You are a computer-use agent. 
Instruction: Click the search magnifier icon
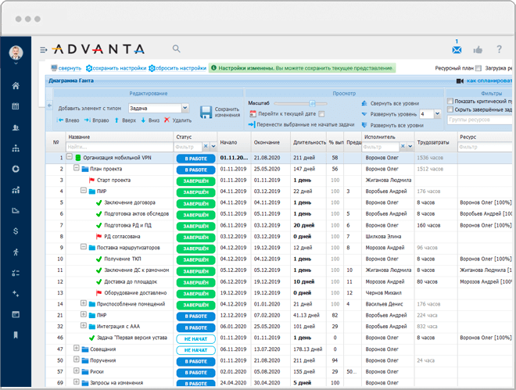tap(177, 49)
